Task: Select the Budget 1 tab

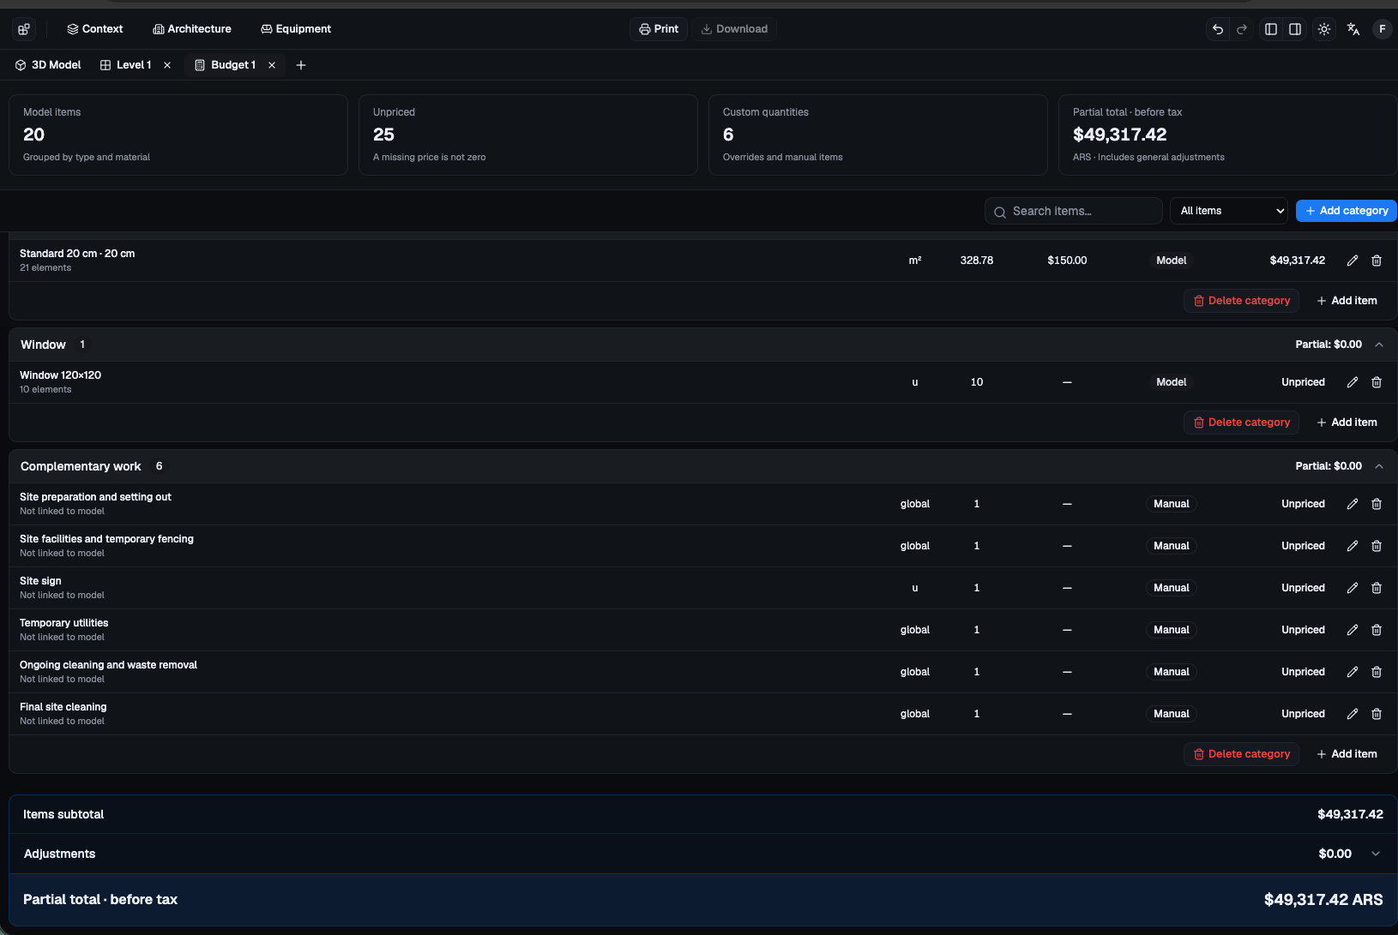Action: pyautogui.click(x=226, y=65)
